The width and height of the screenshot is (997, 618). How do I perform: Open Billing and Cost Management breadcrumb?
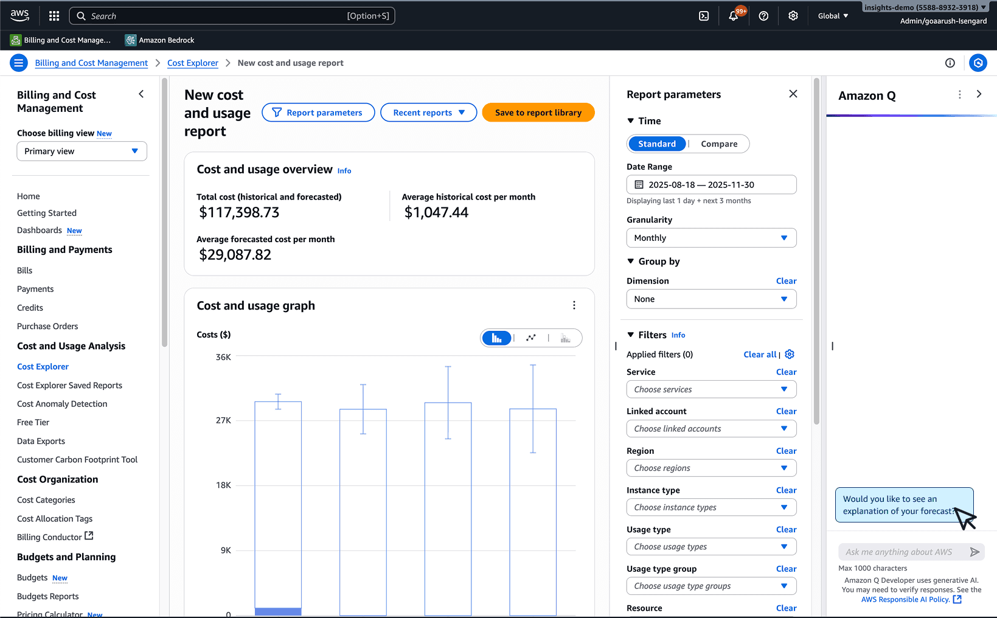point(91,63)
